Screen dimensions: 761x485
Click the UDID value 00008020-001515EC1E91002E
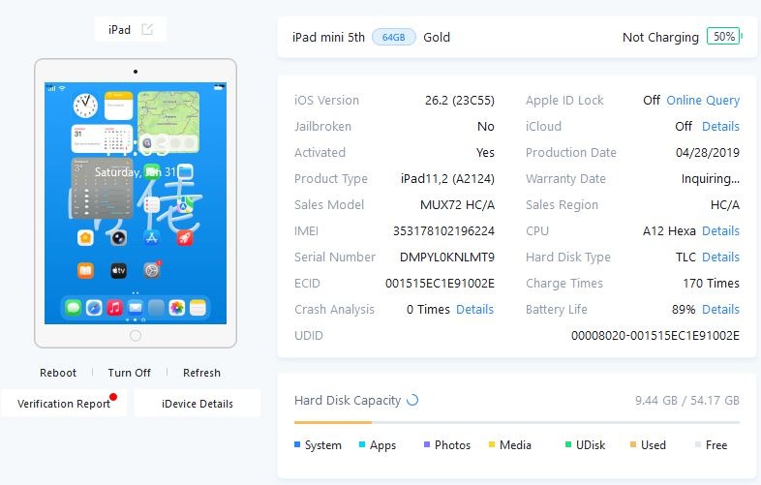655,336
